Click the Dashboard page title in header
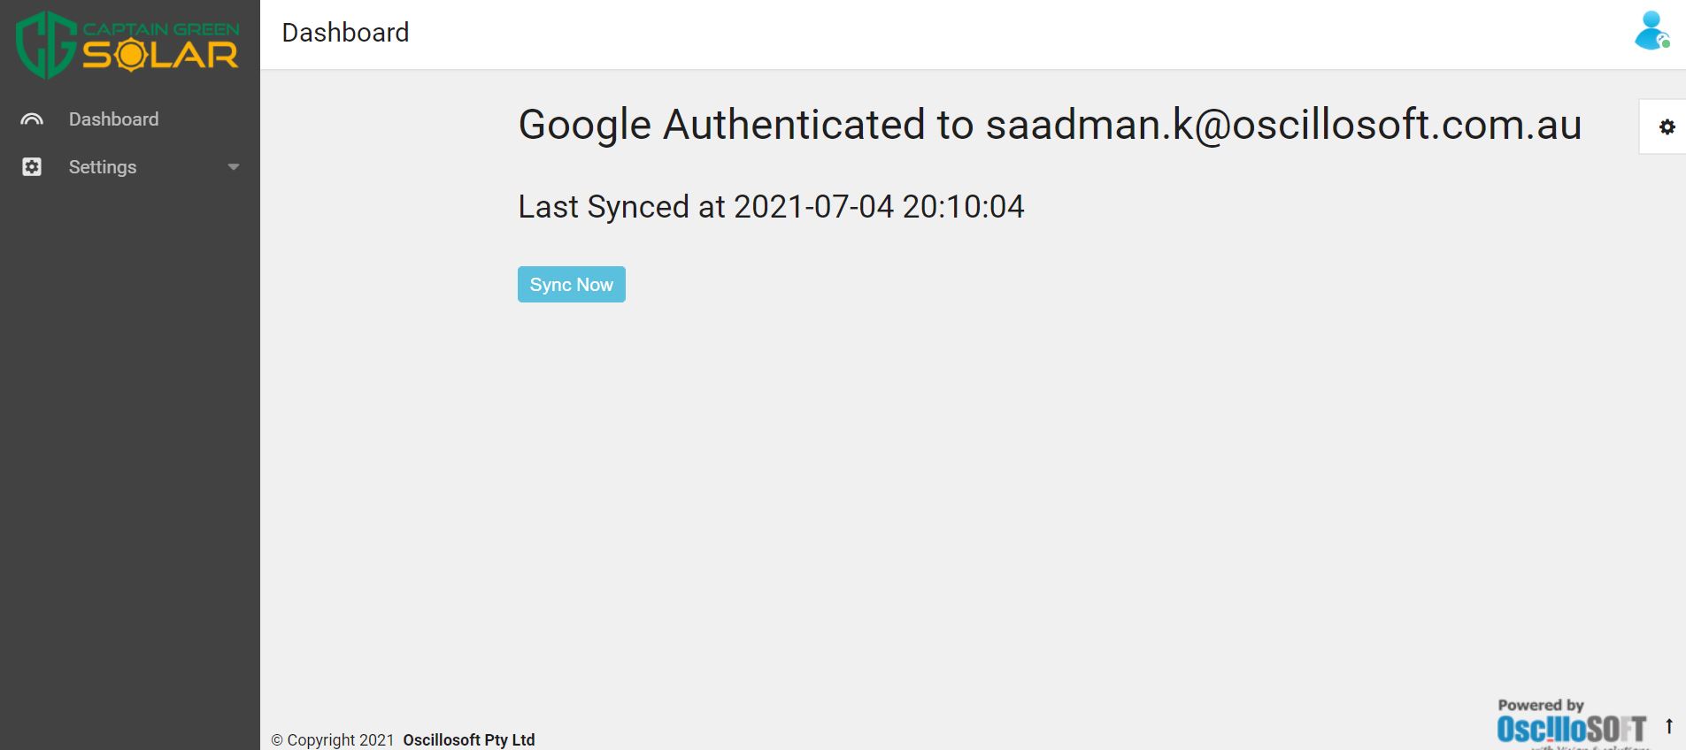Image resolution: width=1686 pixels, height=750 pixels. point(345,33)
